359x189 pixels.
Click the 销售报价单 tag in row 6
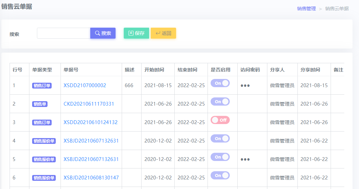[x=44, y=178]
